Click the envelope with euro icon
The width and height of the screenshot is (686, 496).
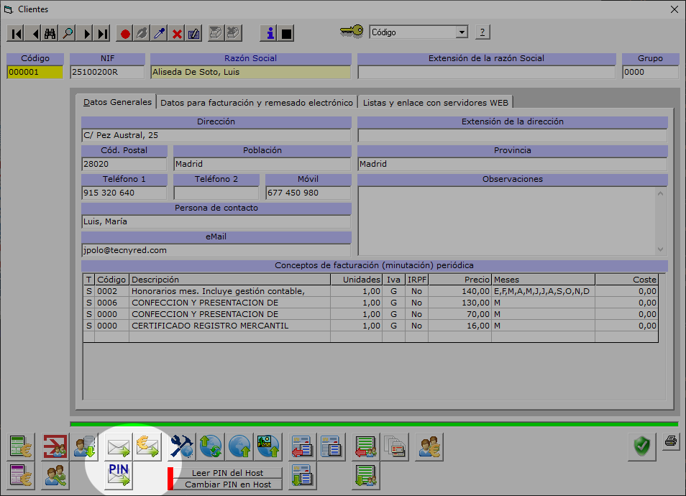click(x=148, y=447)
